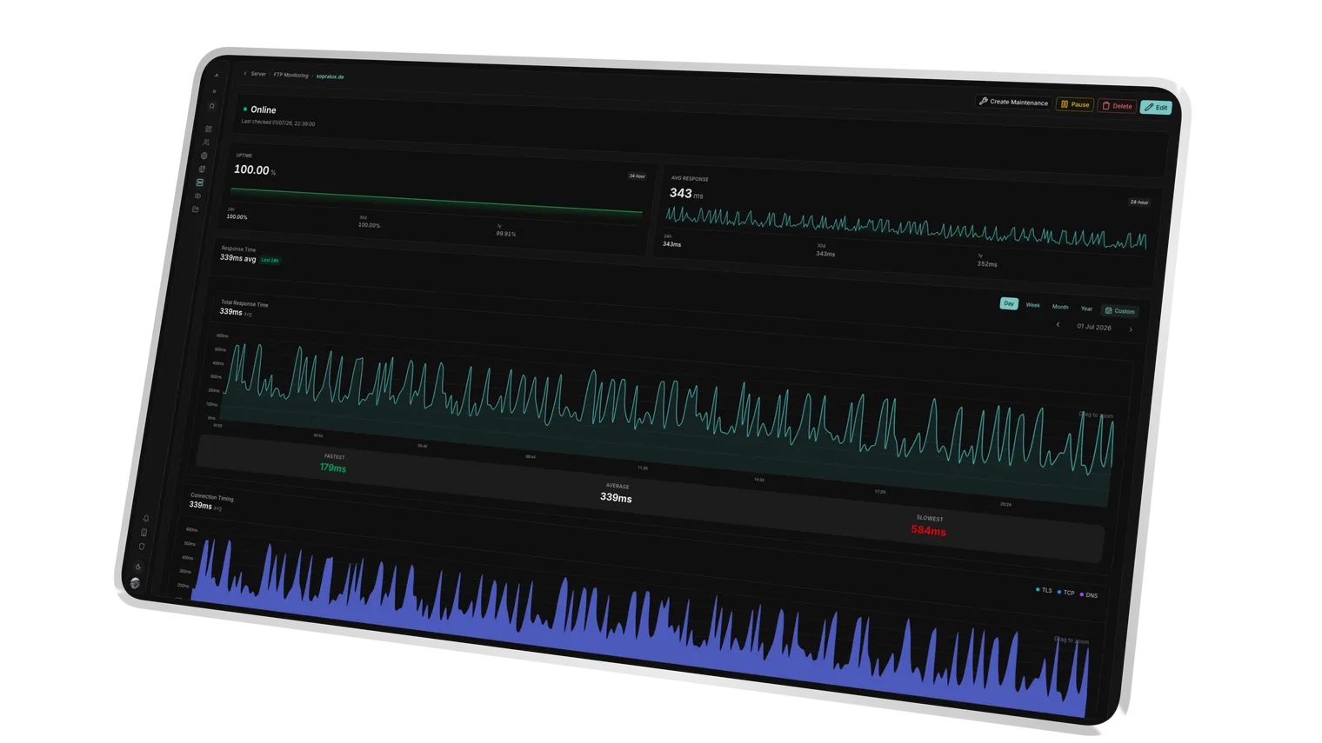Open the user avatar in the sidebar
The width and height of the screenshot is (1322, 743).
click(135, 583)
